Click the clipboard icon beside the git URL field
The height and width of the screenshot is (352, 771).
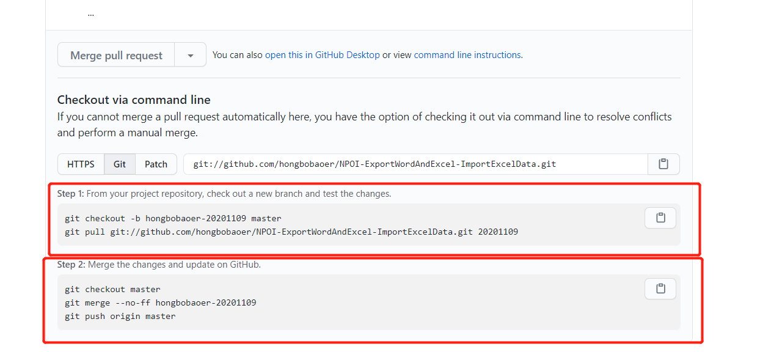click(663, 164)
